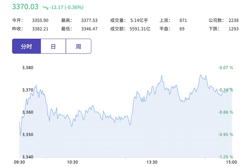Viewport: 252px width, 167px height.
Task: Click the 最低 low value 3346.47
Action: coord(89,29)
